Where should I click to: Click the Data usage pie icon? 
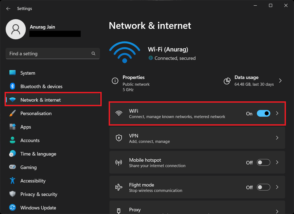(x=227, y=81)
